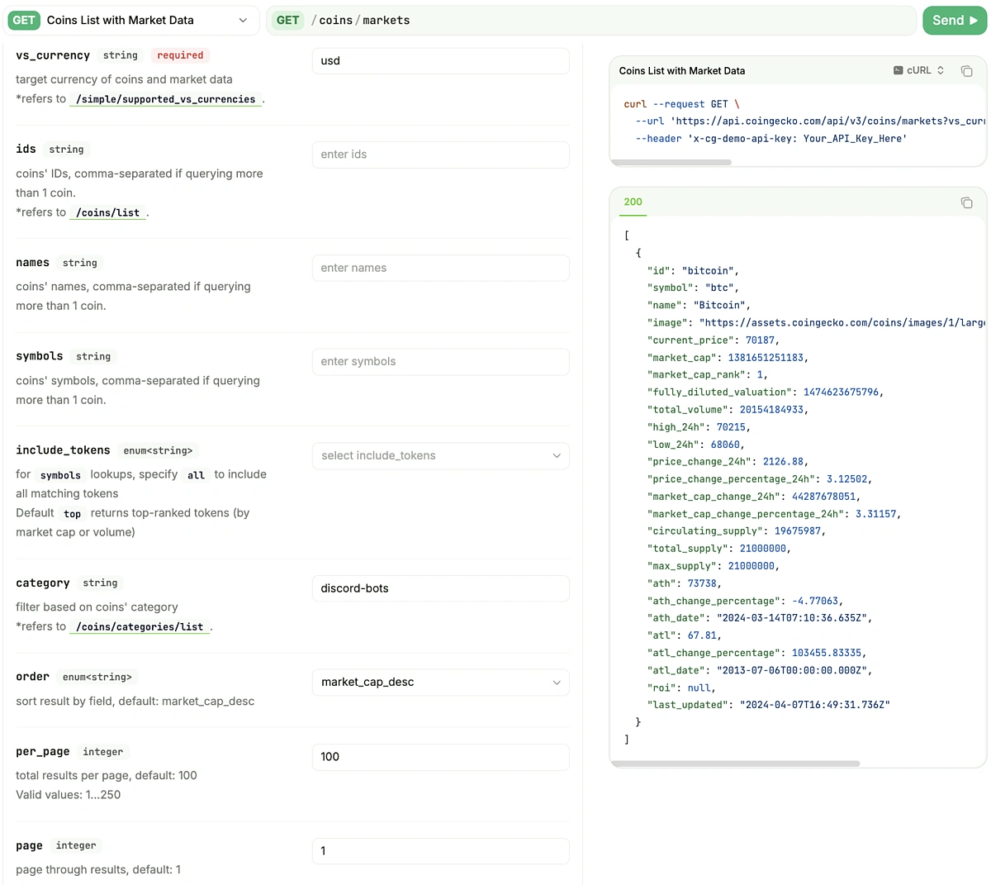Click the GET badge in the endpoint selector
The image size is (991, 885).
[x=23, y=20]
